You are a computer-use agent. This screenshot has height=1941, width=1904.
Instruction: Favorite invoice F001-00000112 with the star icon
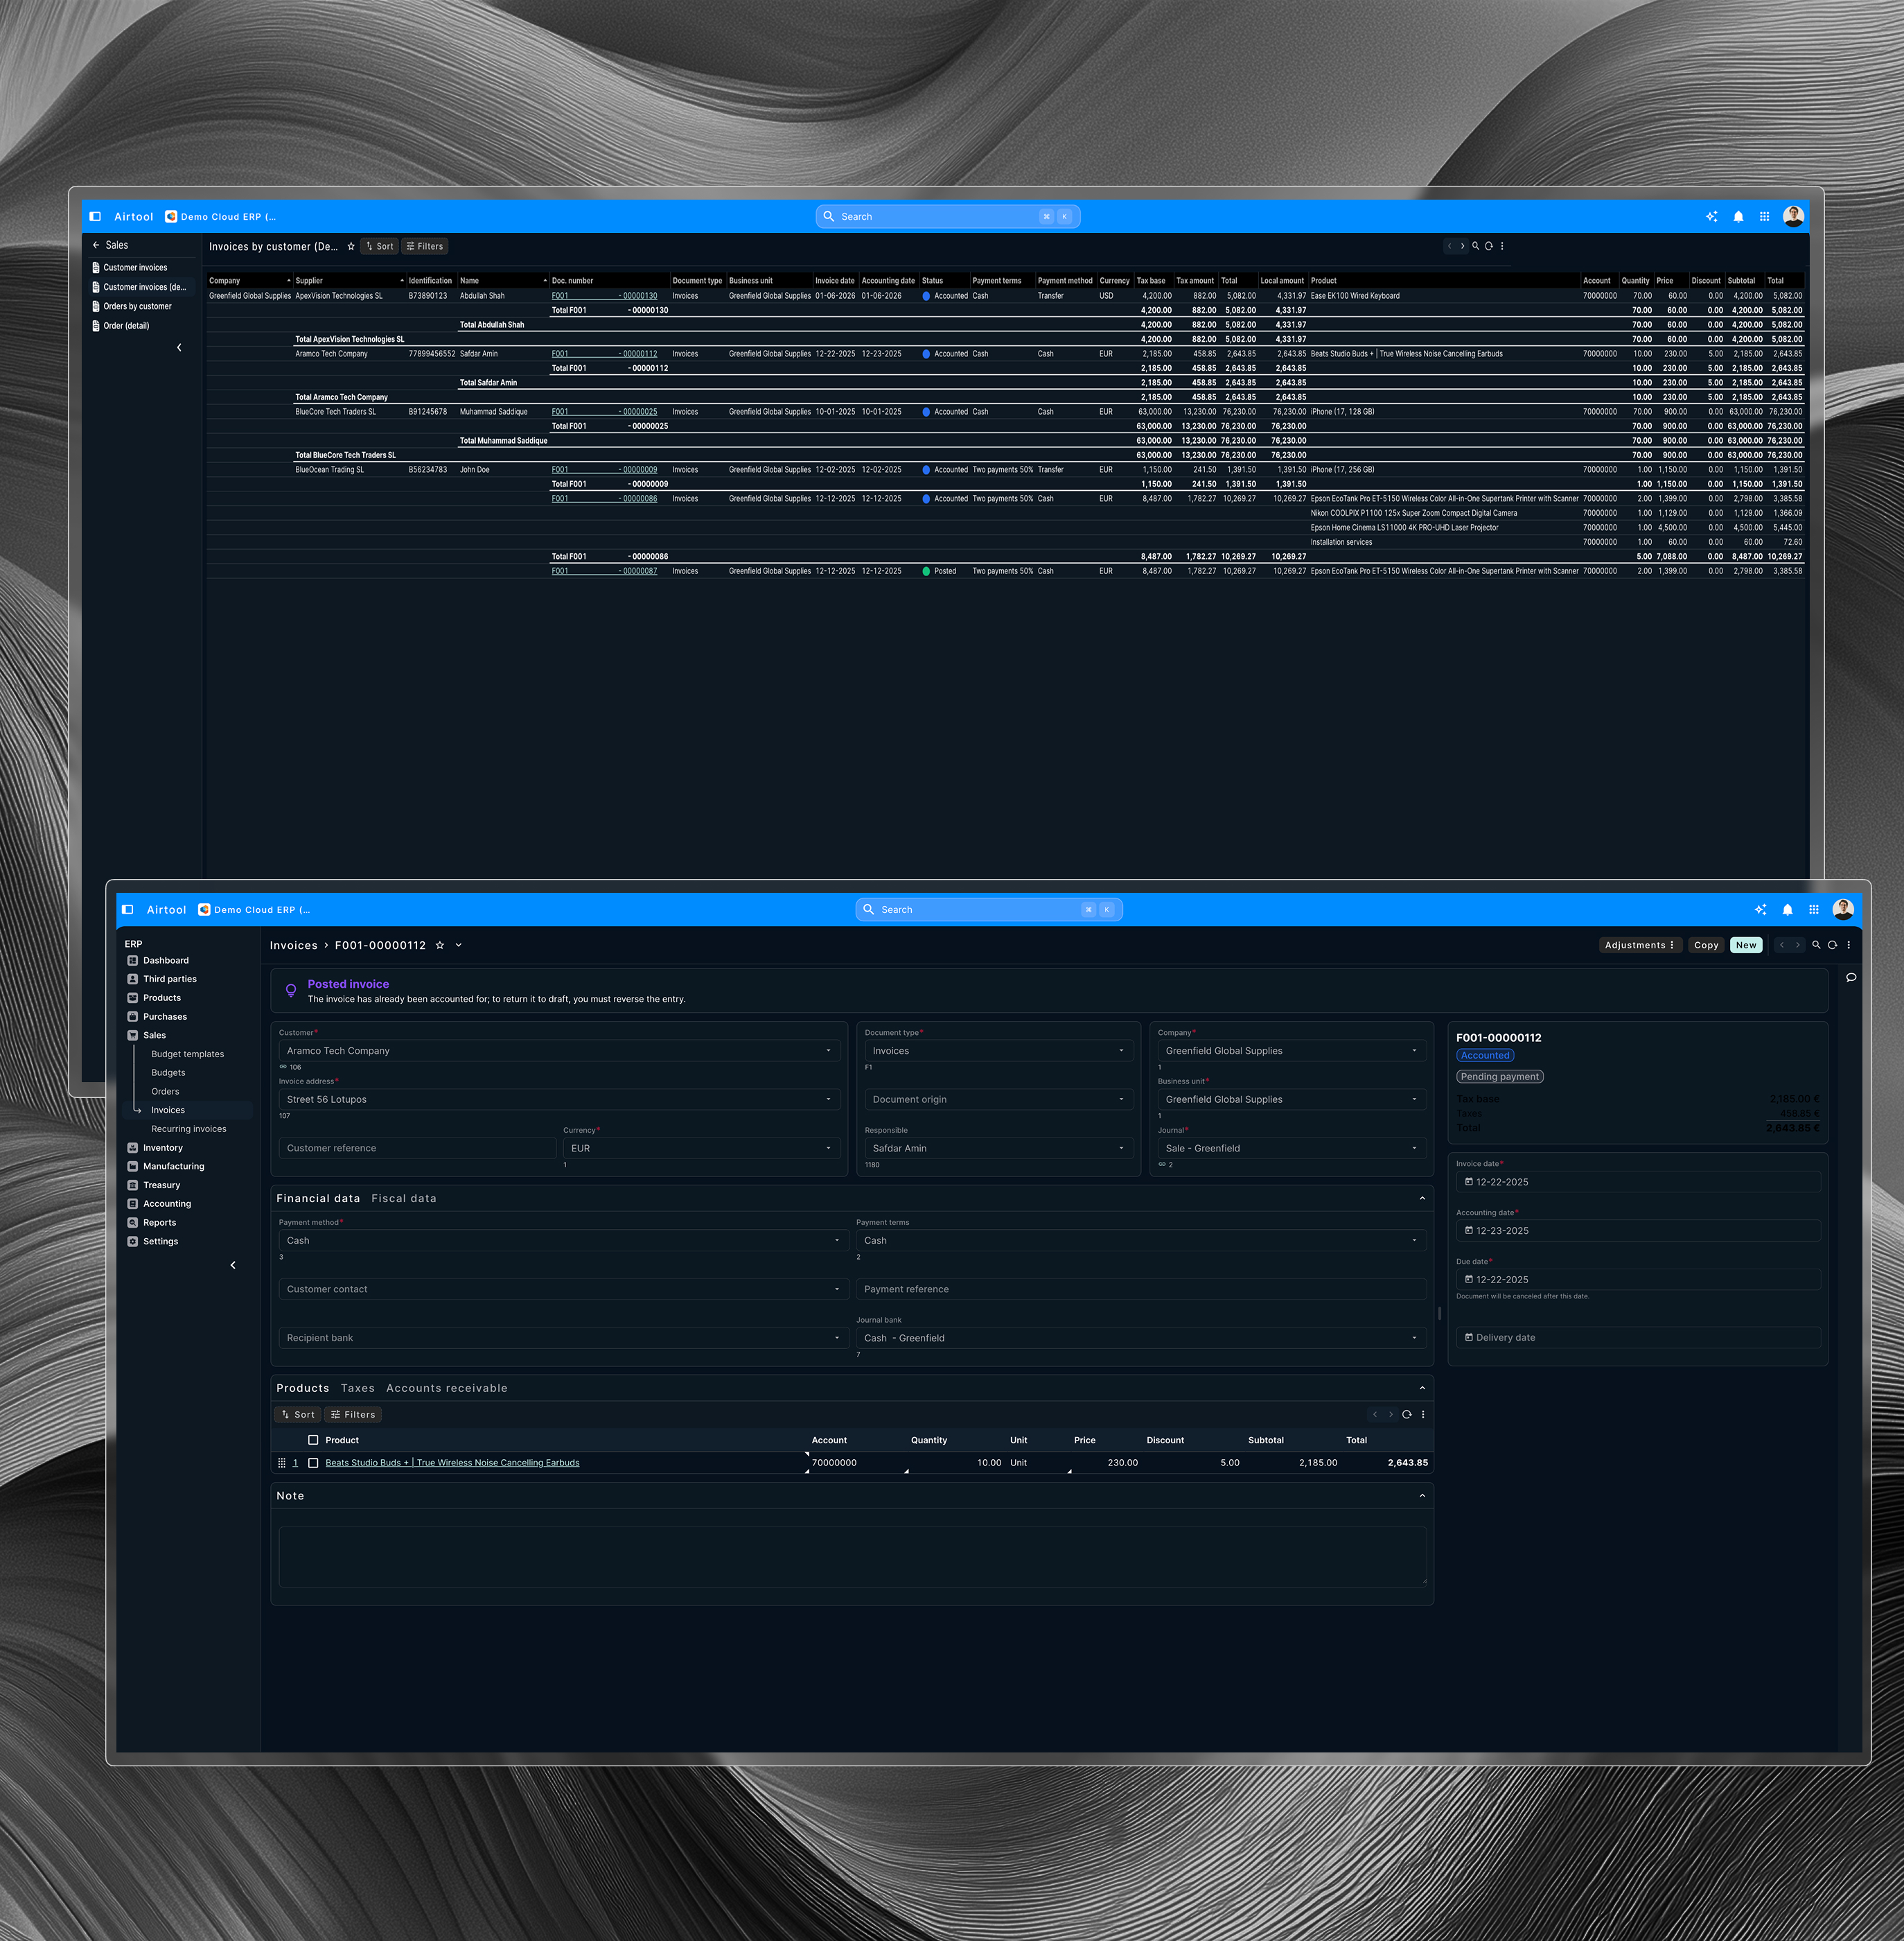tap(439, 946)
